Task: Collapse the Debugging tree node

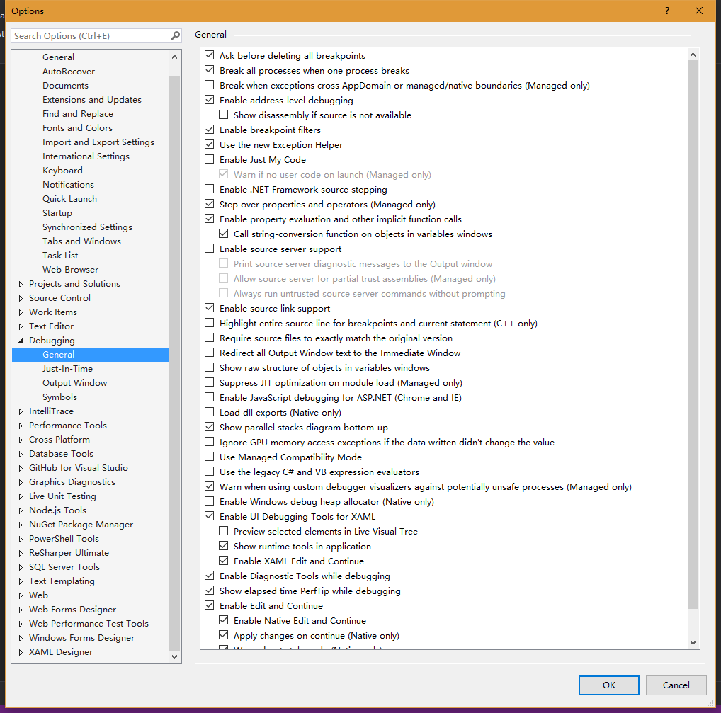Action: (20, 340)
